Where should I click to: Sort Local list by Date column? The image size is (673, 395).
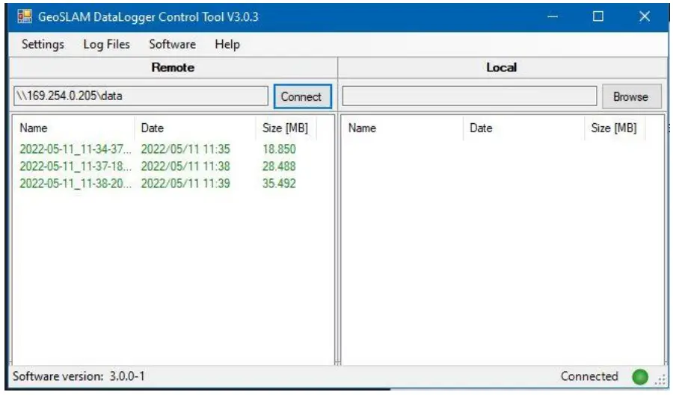523,128
